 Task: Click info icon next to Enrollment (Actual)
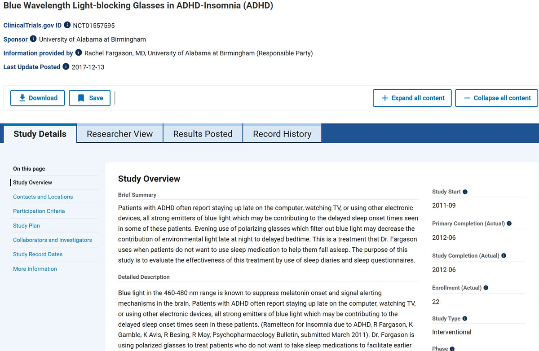pos(486,288)
